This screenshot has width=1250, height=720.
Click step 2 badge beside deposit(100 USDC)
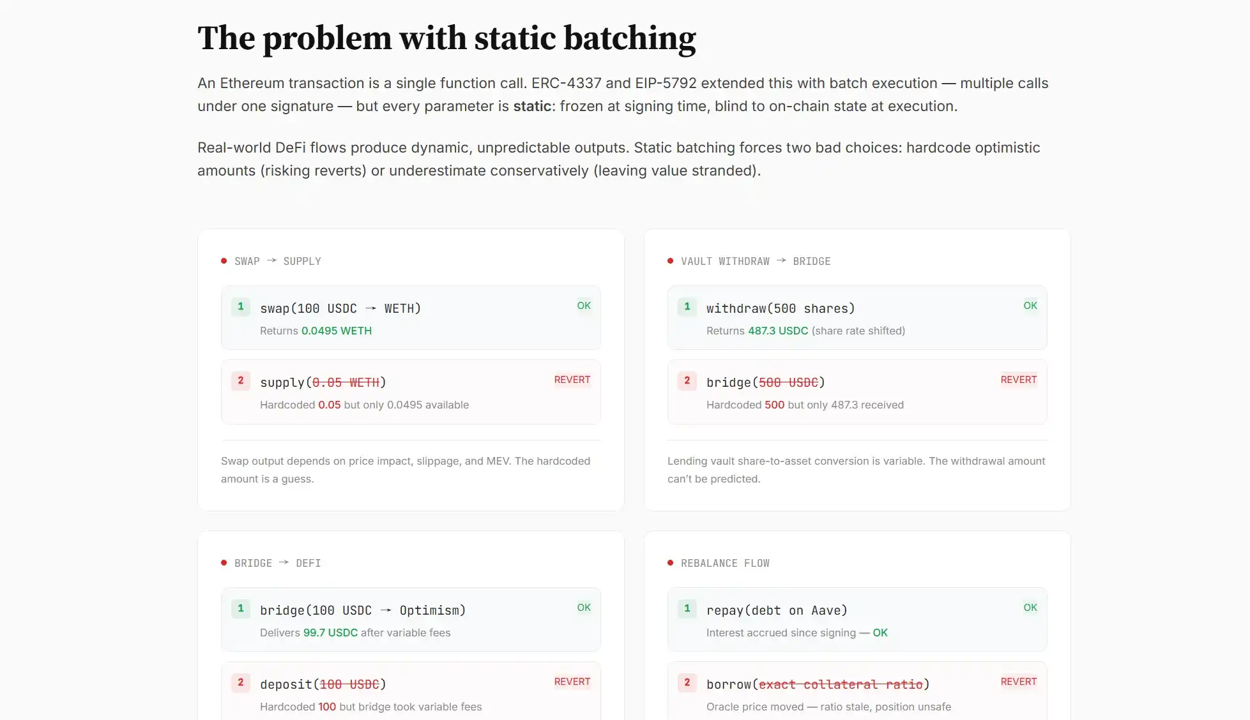point(241,683)
